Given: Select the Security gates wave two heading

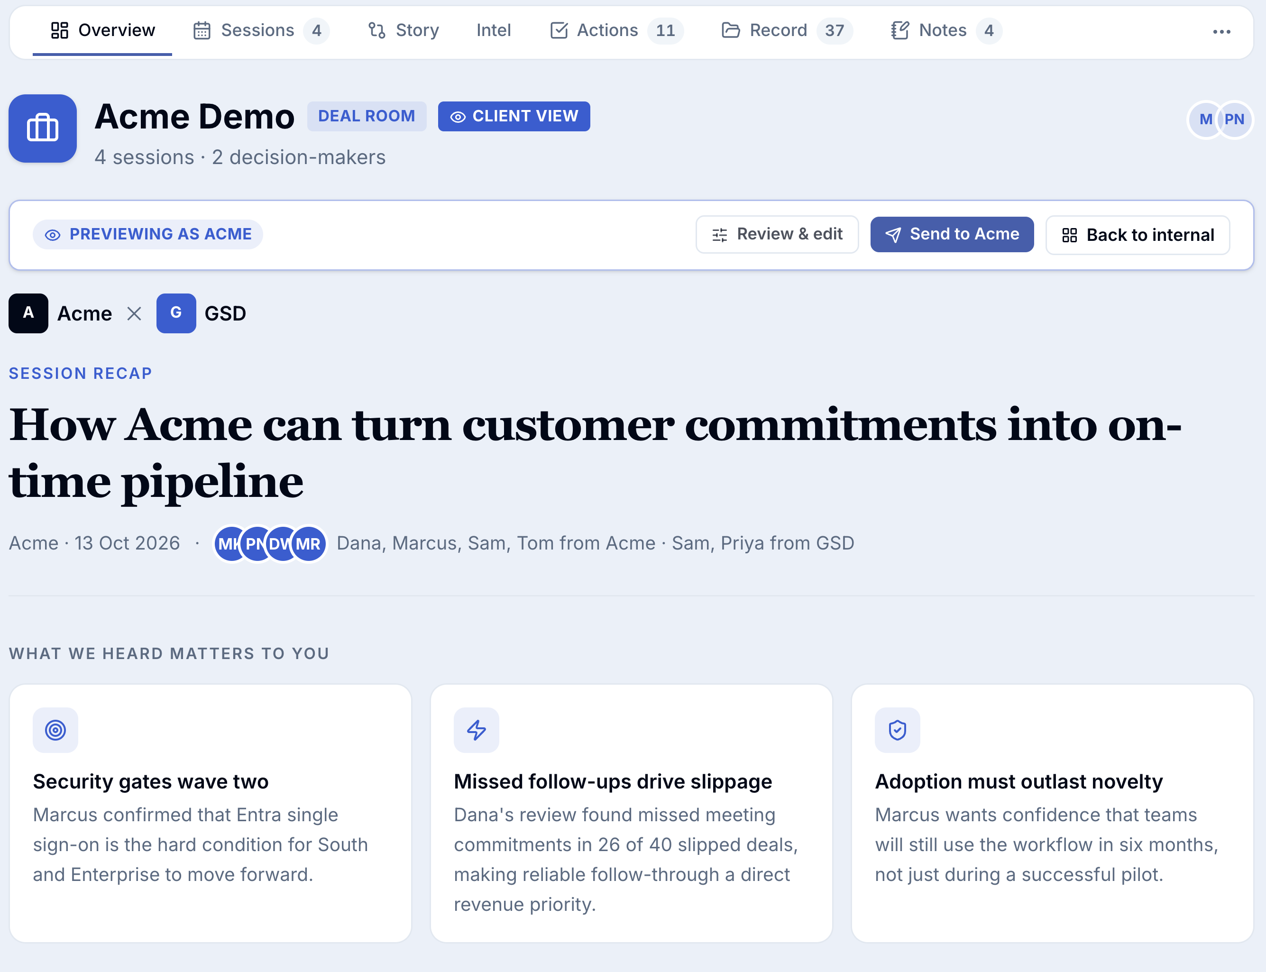Looking at the screenshot, I should pos(150,782).
